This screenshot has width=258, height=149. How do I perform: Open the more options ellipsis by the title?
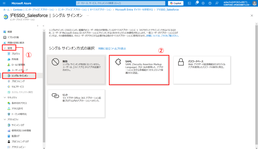(88, 15)
